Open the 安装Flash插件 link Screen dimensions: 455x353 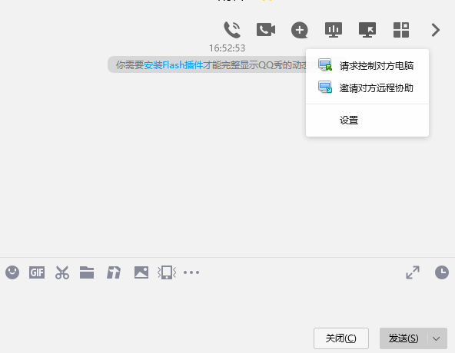pos(173,65)
